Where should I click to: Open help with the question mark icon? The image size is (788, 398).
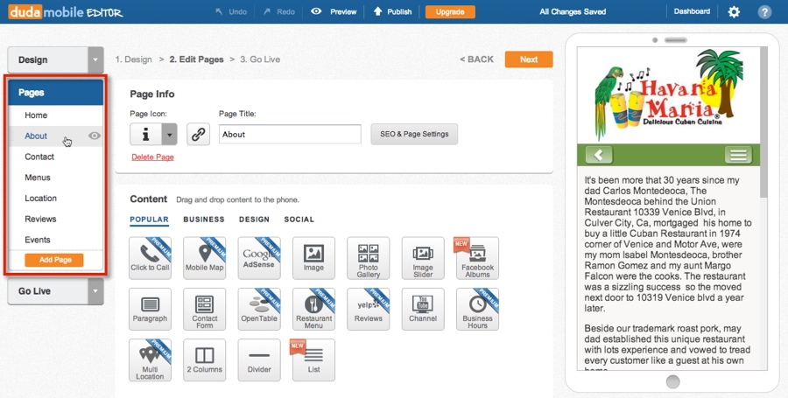coord(764,11)
